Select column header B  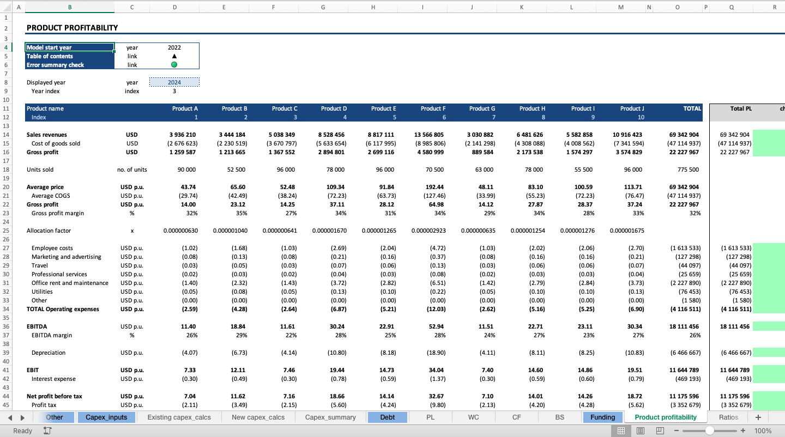pos(70,8)
